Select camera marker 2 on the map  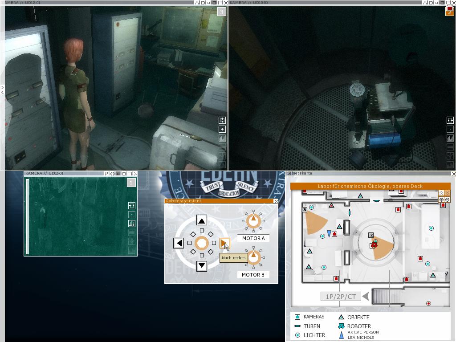click(x=371, y=235)
